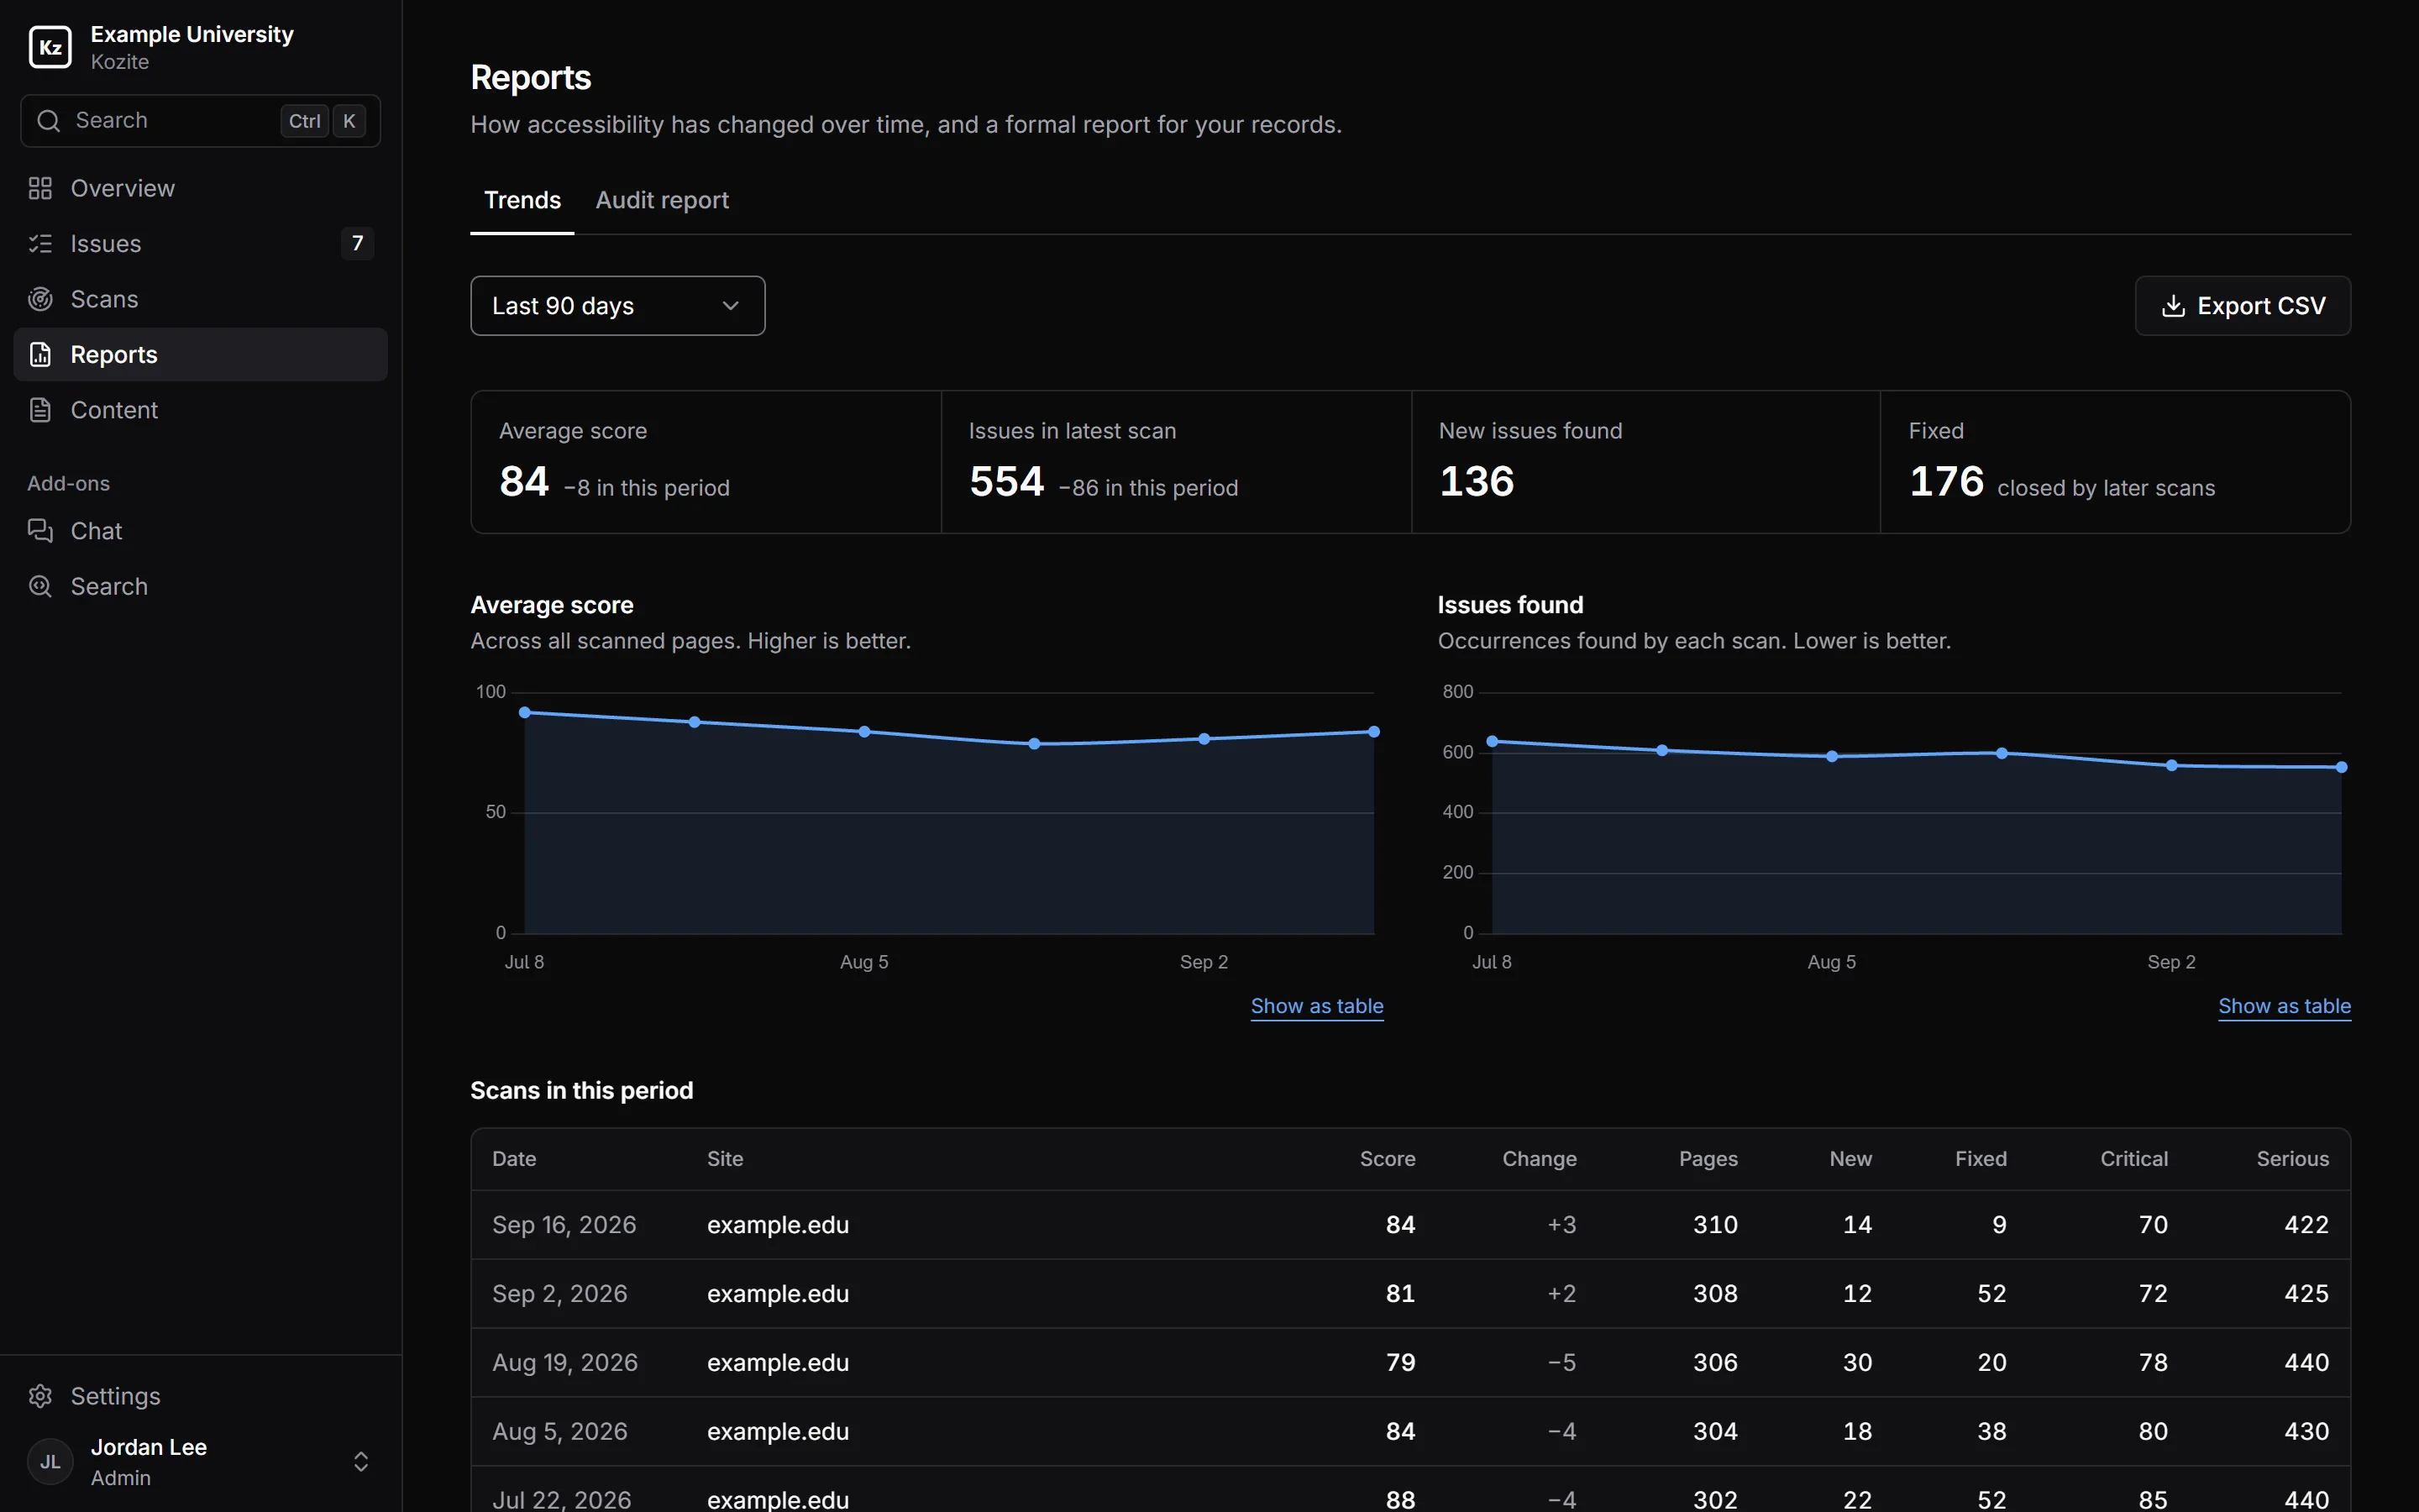Image resolution: width=2419 pixels, height=1512 pixels.
Task: Open Settings via the gear icon
Action: point(40,1396)
